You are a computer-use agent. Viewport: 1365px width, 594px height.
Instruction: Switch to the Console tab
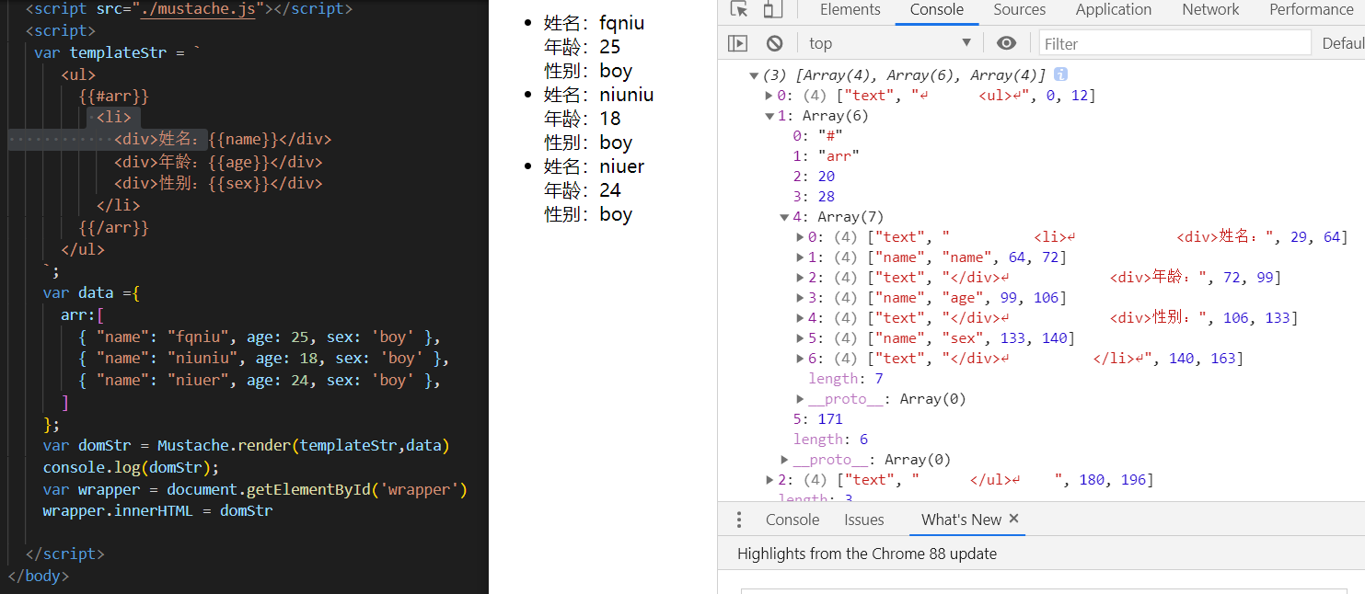coord(937,9)
